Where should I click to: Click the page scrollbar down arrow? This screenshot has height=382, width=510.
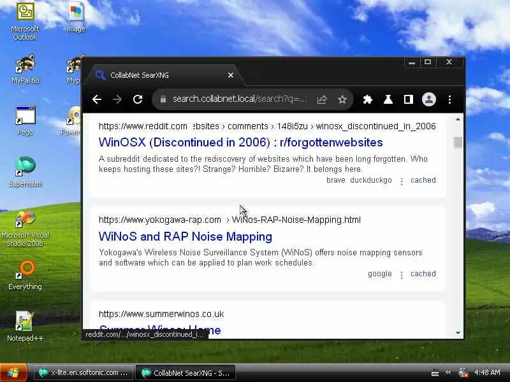(458, 333)
